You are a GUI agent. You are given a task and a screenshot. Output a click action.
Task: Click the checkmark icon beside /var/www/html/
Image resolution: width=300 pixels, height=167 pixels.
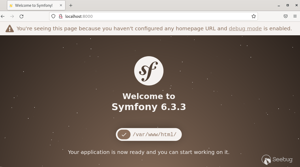click(124, 135)
